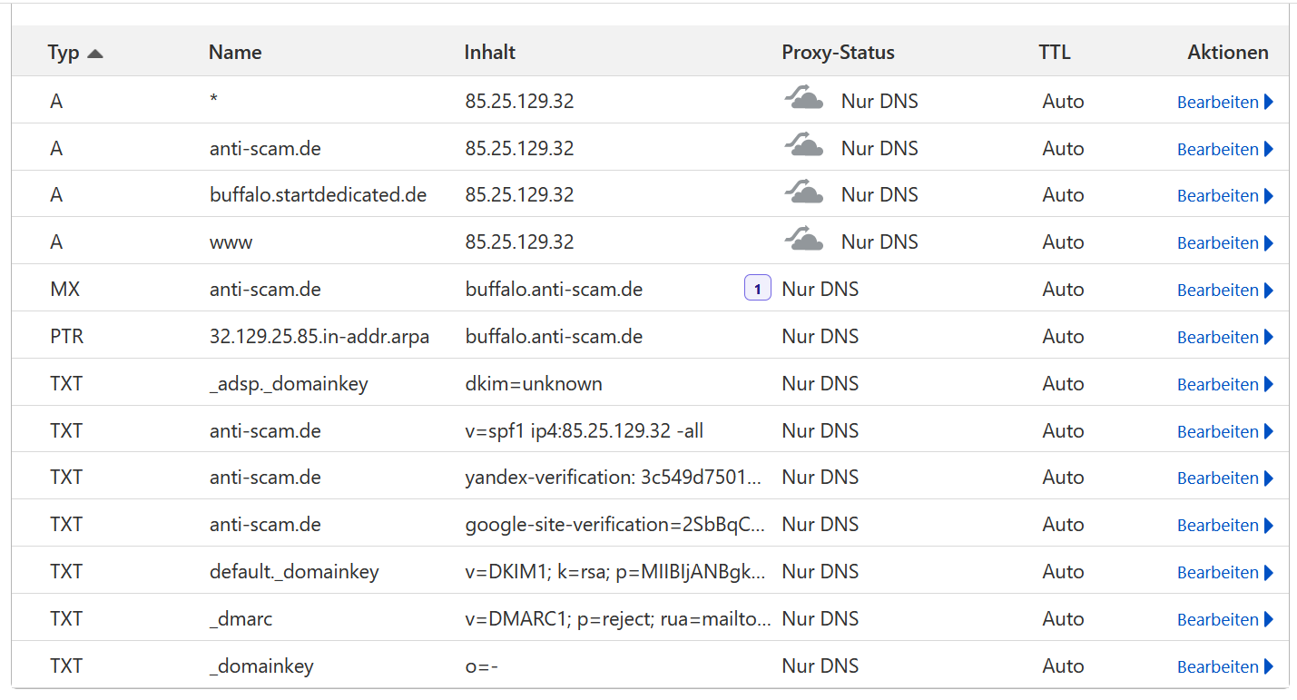Select the _domainkey row content o=-
Viewport: 1297px width, 700px height.
tap(482, 666)
